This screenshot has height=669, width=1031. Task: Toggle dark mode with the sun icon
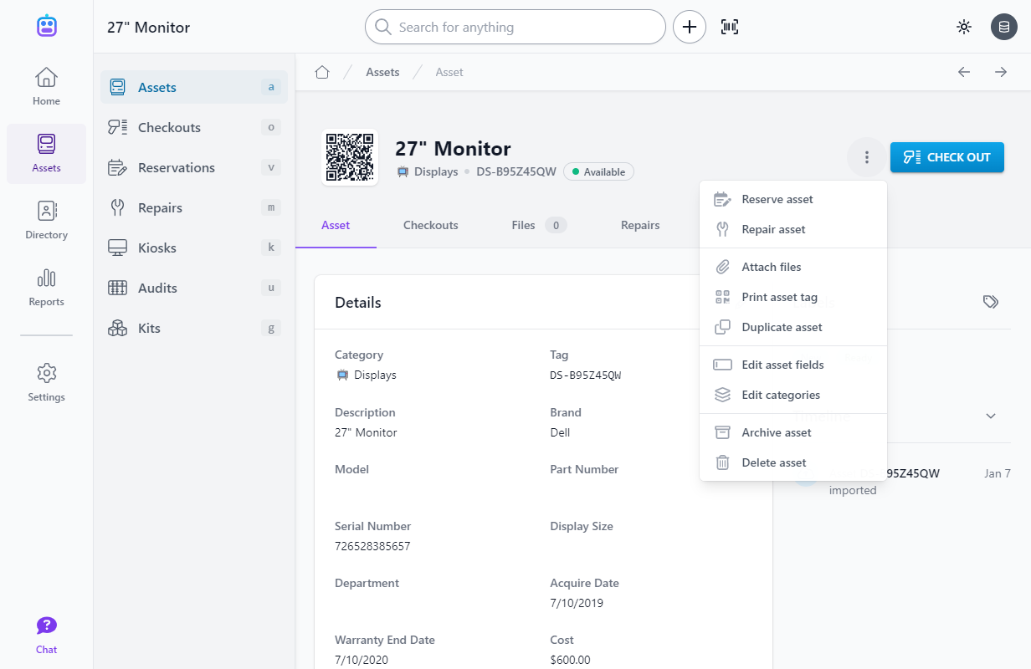click(964, 26)
